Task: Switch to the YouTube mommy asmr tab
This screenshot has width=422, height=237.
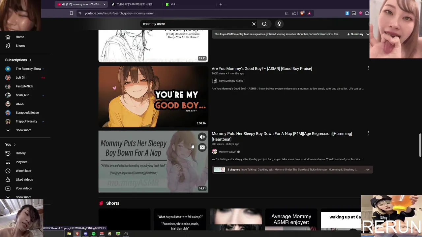Action: pos(81,4)
